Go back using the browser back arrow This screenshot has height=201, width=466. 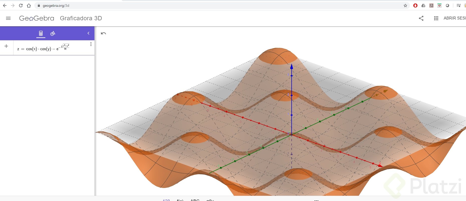(x=5, y=6)
